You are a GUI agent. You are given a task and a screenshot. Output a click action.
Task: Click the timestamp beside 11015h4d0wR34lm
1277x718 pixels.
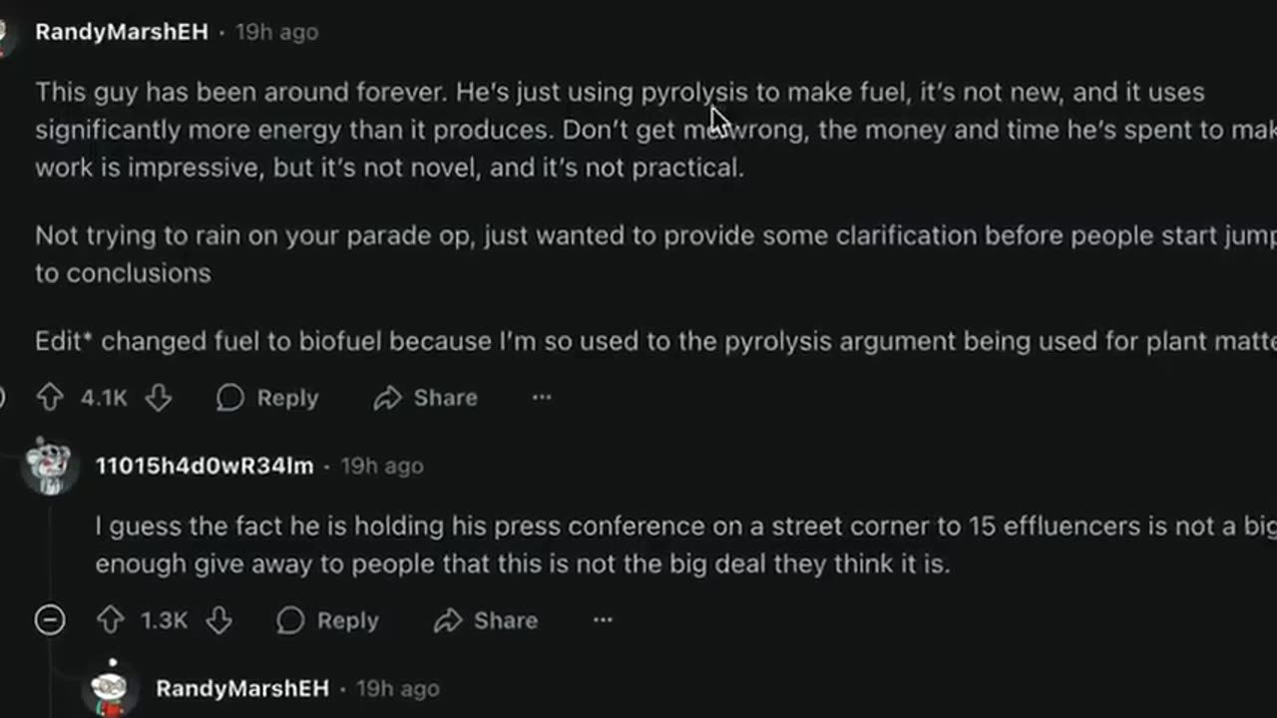pyautogui.click(x=382, y=466)
